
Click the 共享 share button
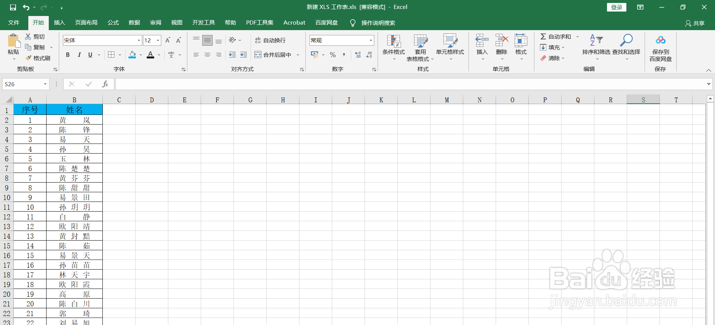coord(695,23)
